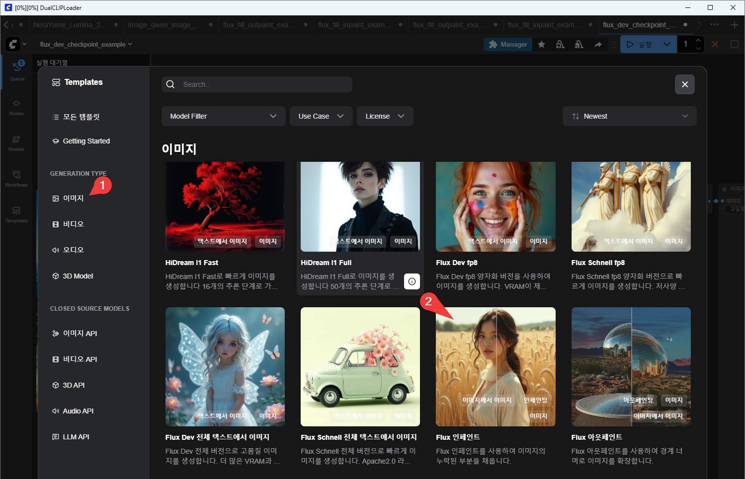Change the Newest sort order dropdown
The height and width of the screenshot is (479, 745).
click(629, 116)
